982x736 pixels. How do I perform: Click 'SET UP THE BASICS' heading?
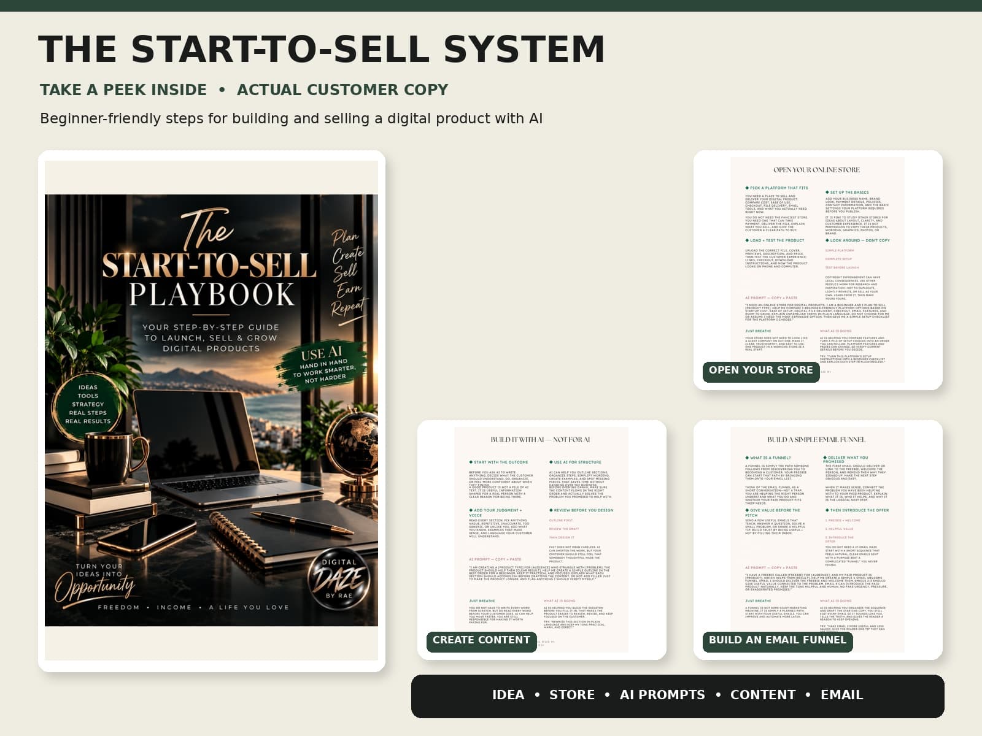848,193
